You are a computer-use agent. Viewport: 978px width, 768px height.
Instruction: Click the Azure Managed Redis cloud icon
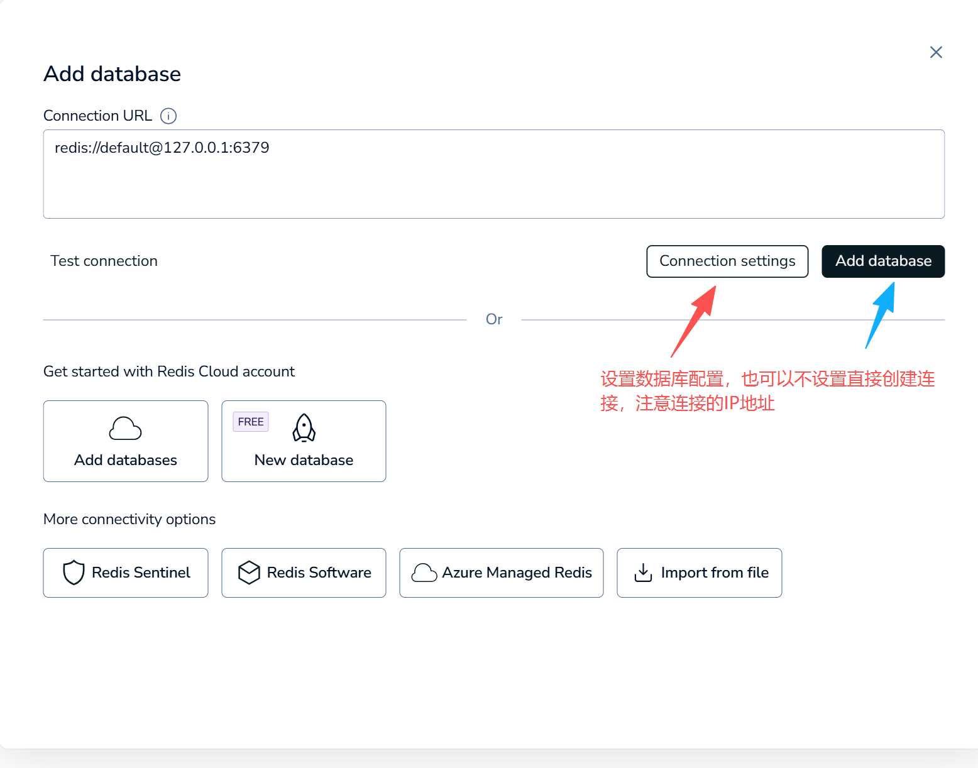pyautogui.click(x=424, y=573)
